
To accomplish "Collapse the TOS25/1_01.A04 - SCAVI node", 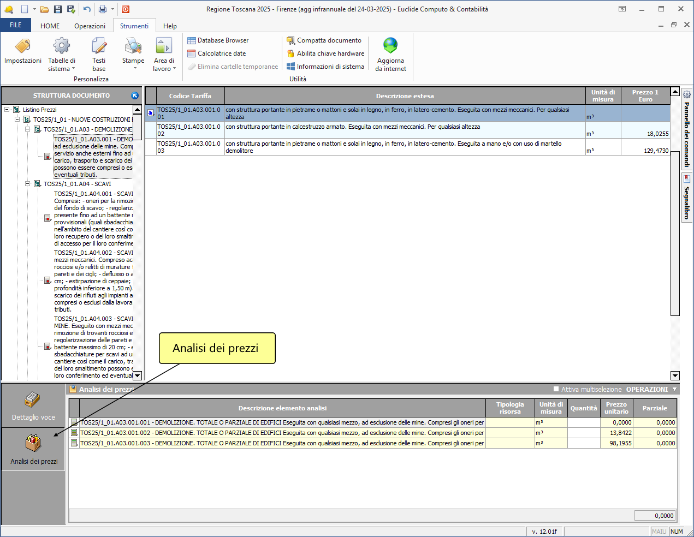I will tap(28, 184).
